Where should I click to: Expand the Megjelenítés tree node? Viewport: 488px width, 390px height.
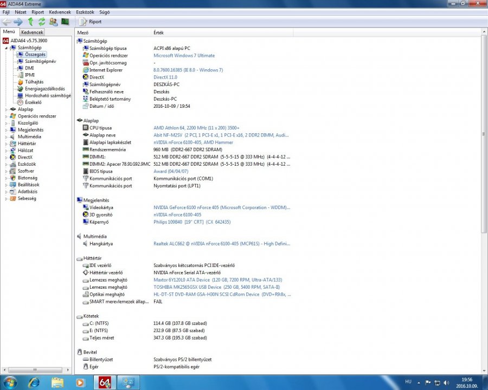[6, 130]
